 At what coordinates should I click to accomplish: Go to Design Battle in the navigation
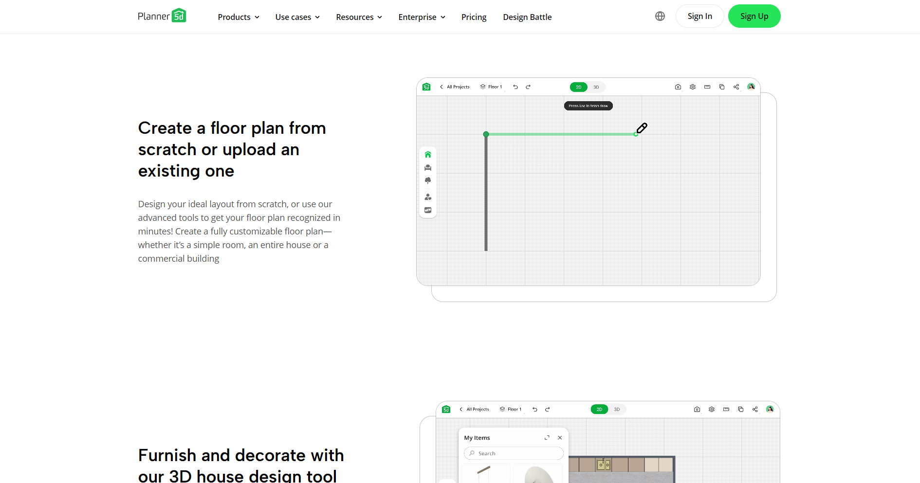pyautogui.click(x=527, y=17)
